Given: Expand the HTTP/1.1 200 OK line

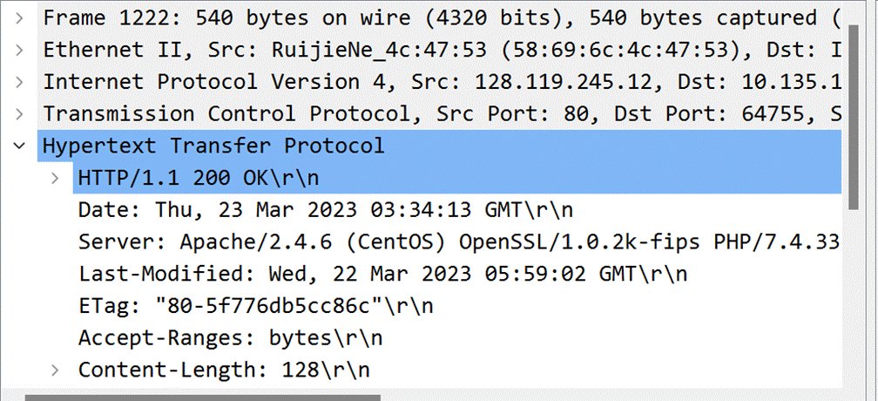Looking at the screenshot, I should pos(55,179).
